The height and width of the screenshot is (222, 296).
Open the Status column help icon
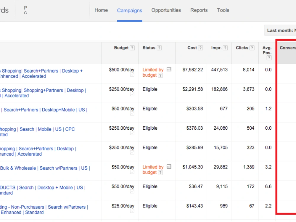[159, 48]
